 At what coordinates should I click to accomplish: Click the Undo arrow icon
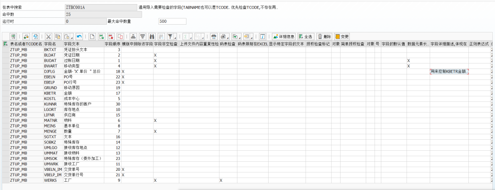coord(79,36)
